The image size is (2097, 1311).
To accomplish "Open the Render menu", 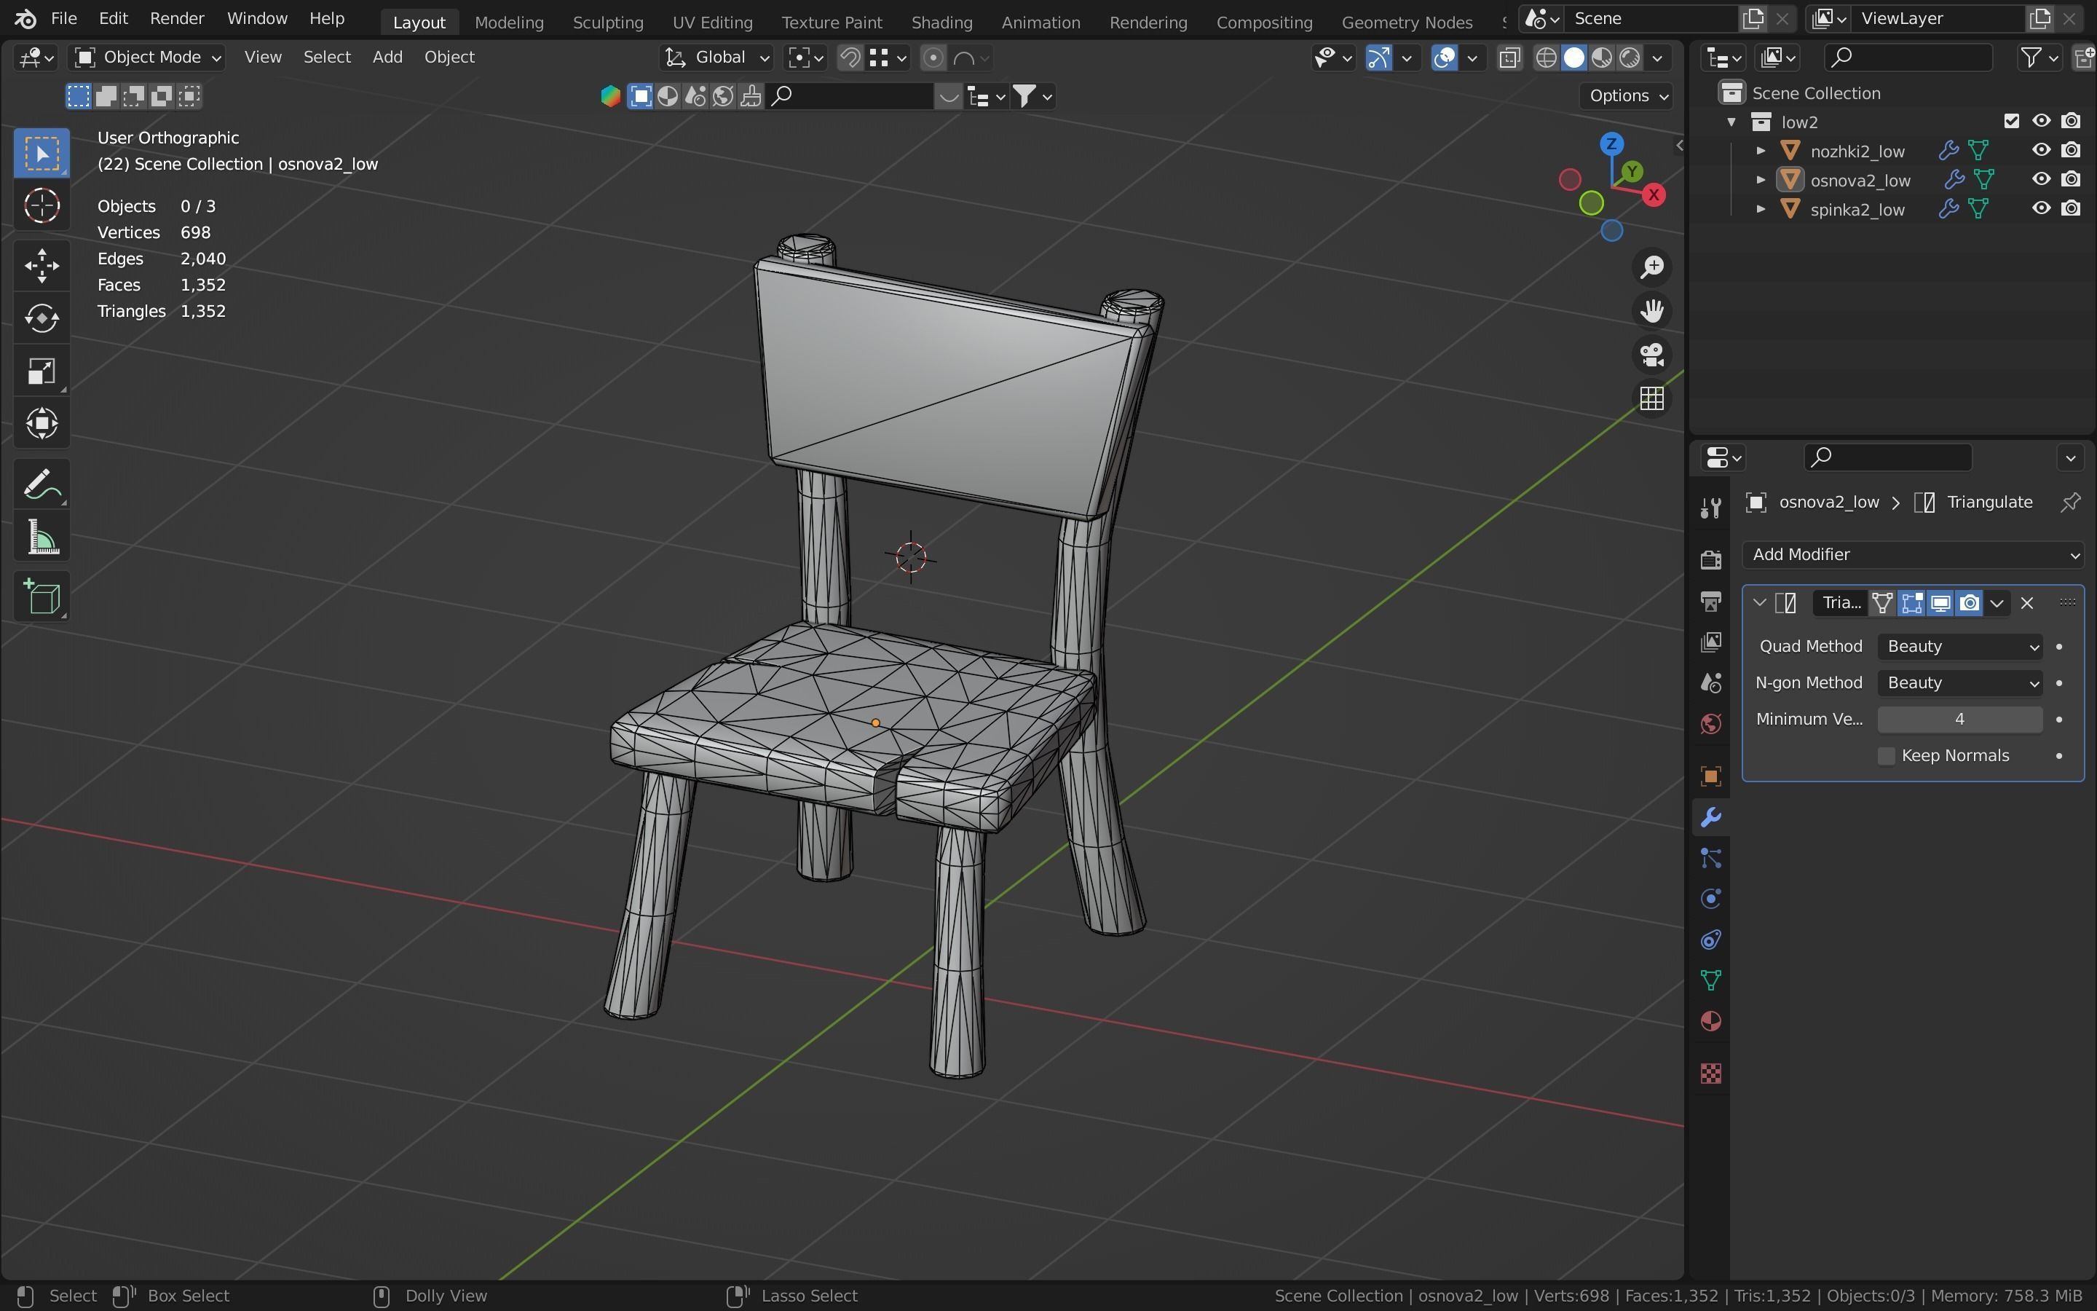I will click(177, 18).
